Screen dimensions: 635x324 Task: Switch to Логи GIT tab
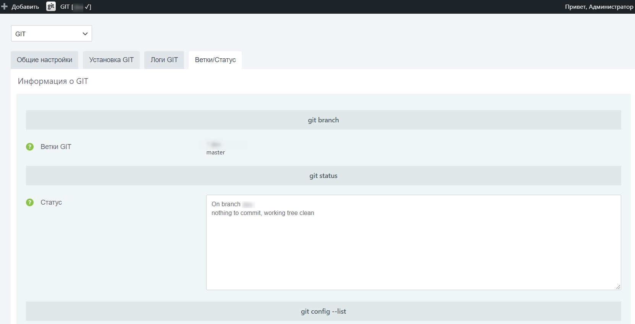164,60
